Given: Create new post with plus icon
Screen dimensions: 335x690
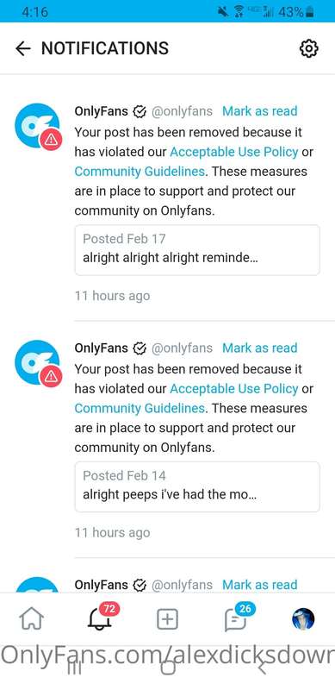Looking at the screenshot, I should point(167,619).
